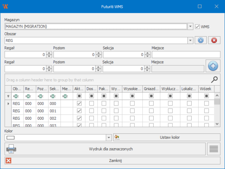The width and height of the screenshot is (225, 169).
Task: Click the blue plus icon beside Obszar
Action: coord(201,40)
